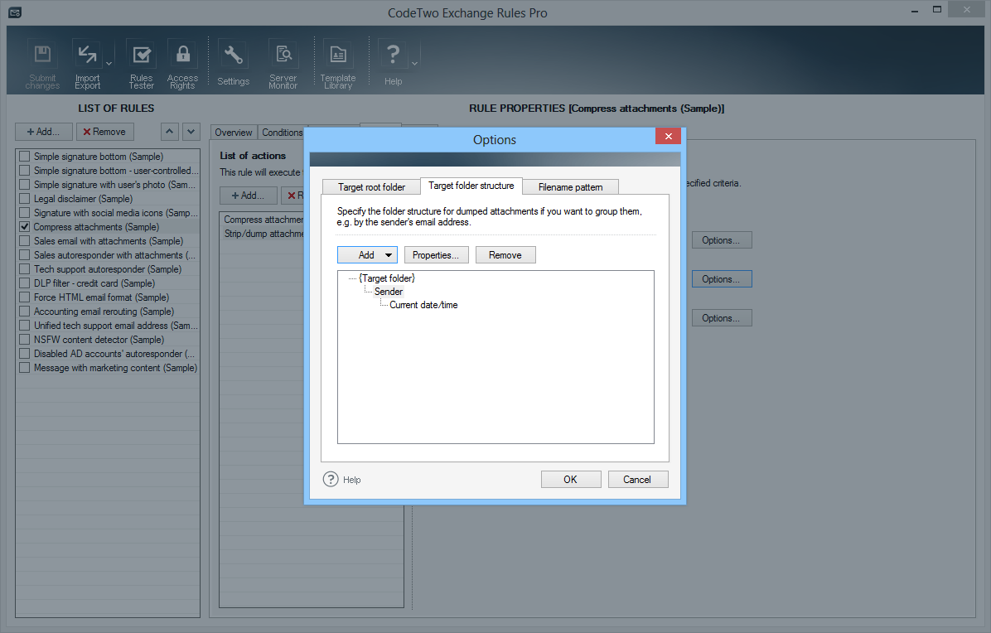Uncheck Compress attachments (Sample) rule

click(x=25, y=227)
